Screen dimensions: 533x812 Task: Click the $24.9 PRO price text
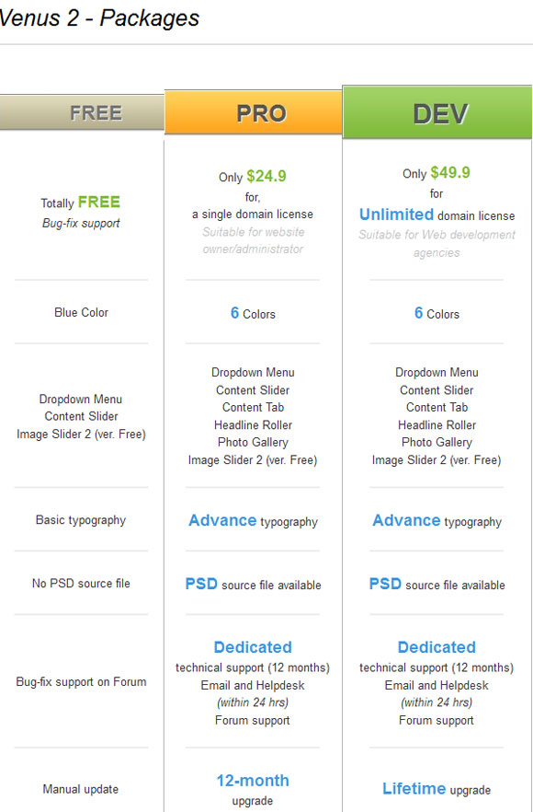[x=266, y=176]
